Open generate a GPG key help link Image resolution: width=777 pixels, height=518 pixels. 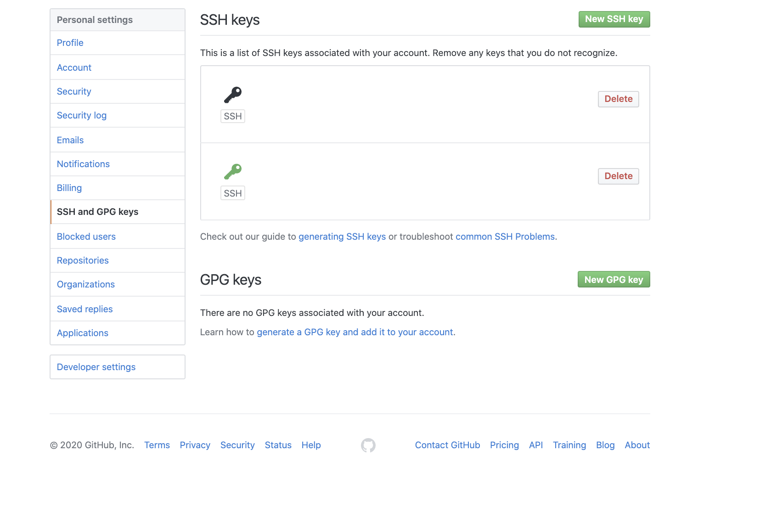(x=355, y=332)
